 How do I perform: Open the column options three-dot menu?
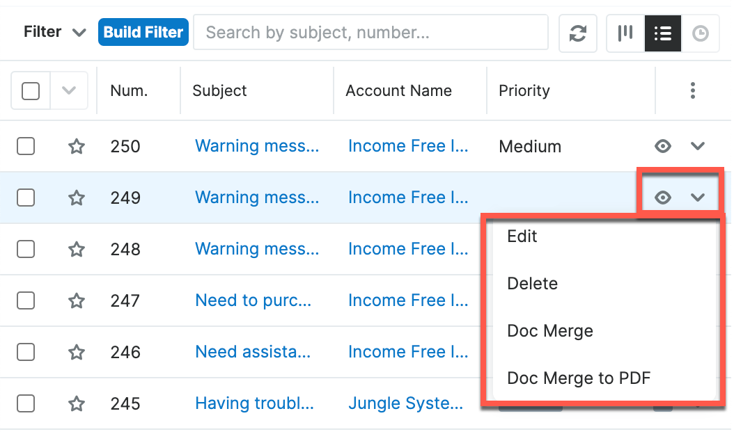pyautogui.click(x=693, y=90)
